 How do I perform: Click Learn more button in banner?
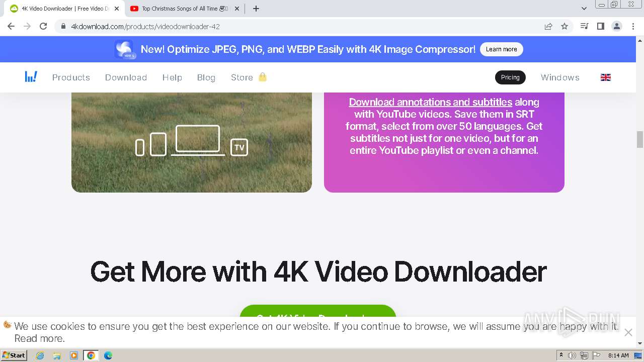(x=501, y=49)
